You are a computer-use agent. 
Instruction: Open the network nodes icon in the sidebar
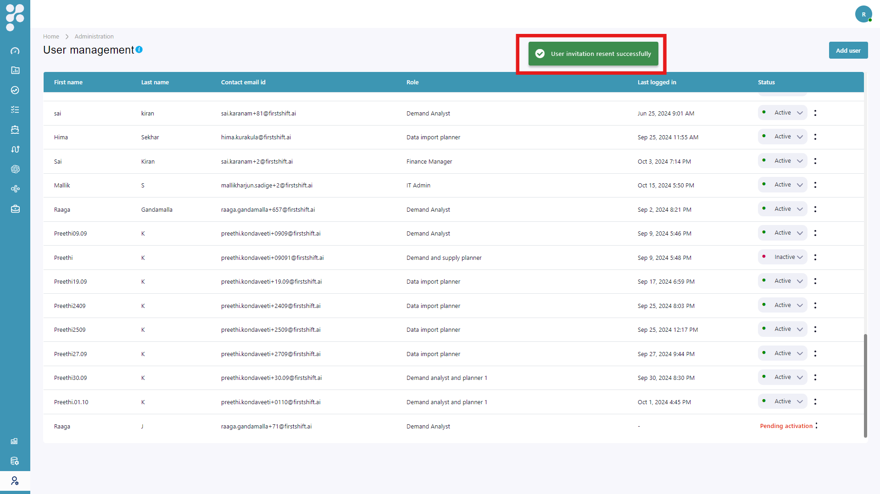coord(15,189)
